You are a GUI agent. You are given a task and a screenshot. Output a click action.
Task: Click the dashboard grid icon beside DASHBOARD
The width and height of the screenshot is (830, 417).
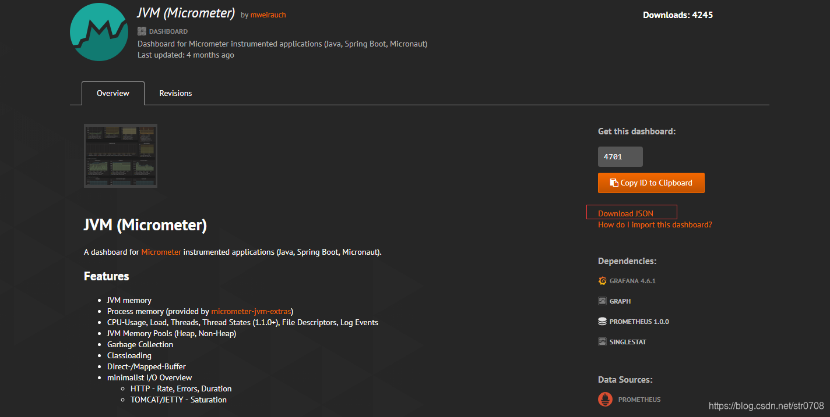142,31
